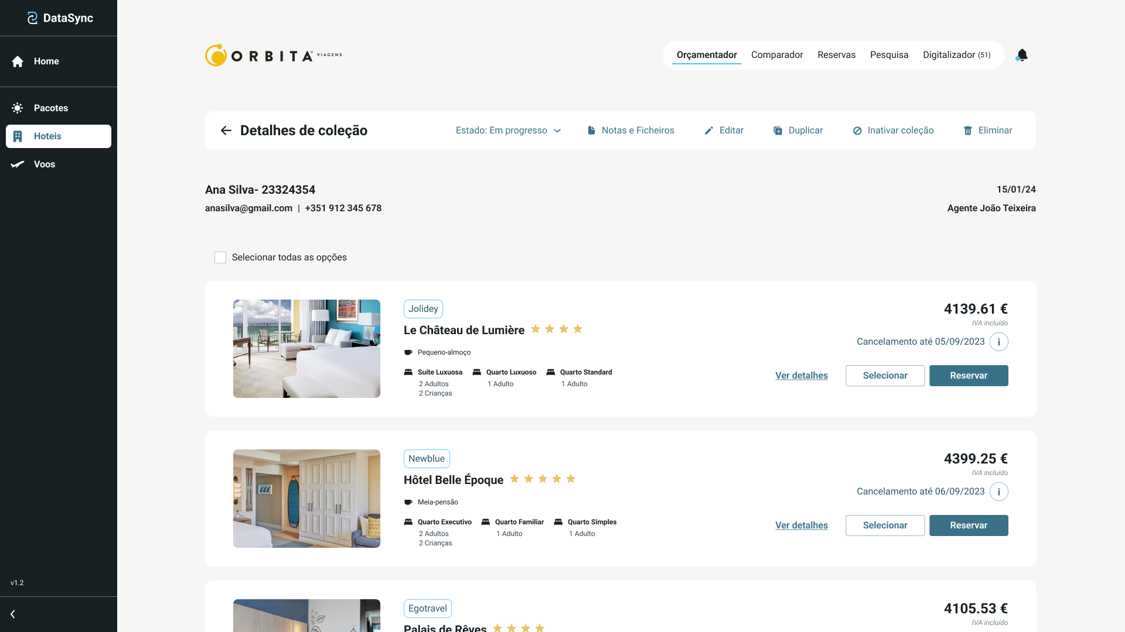The width and height of the screenshot is (1125, 632).
Task: Click the back arrow beside Detalhes de coleção
Action: click(x=226, y=130)
